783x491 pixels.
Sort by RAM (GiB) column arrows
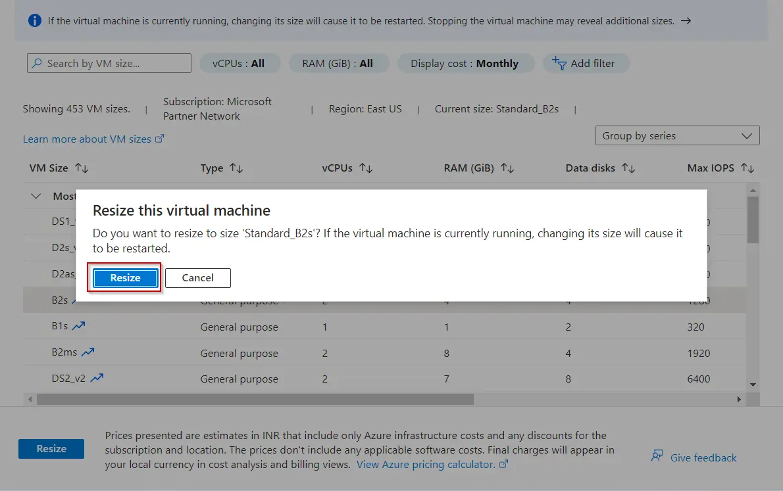pyautogui.click(x=507, y=168)
